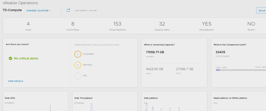Open the CHANGE CLUSTER dropdown

pyautogui.click(x=38, y=11)
